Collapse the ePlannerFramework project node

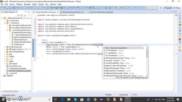(2, 18)
